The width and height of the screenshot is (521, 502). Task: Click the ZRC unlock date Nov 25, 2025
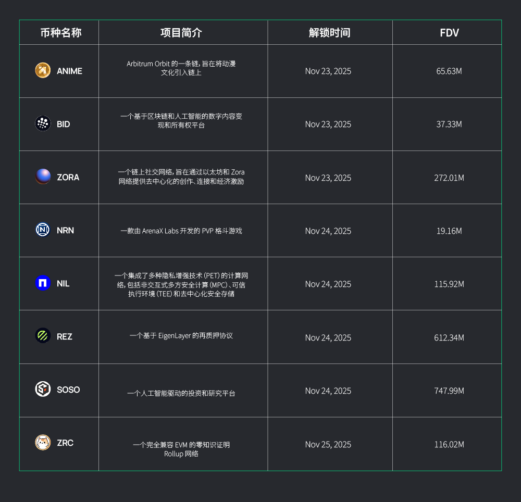click(x=328, y=444)
